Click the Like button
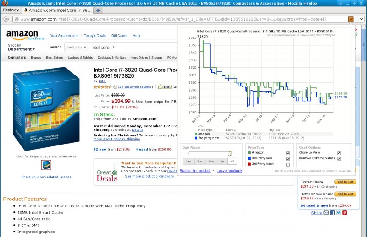 coord(165,87)
